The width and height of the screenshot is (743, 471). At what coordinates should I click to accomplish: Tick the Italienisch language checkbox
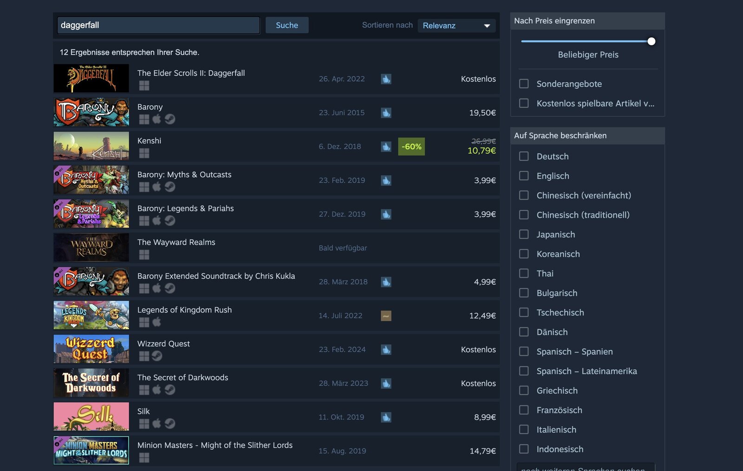click(x=524, y=430)
